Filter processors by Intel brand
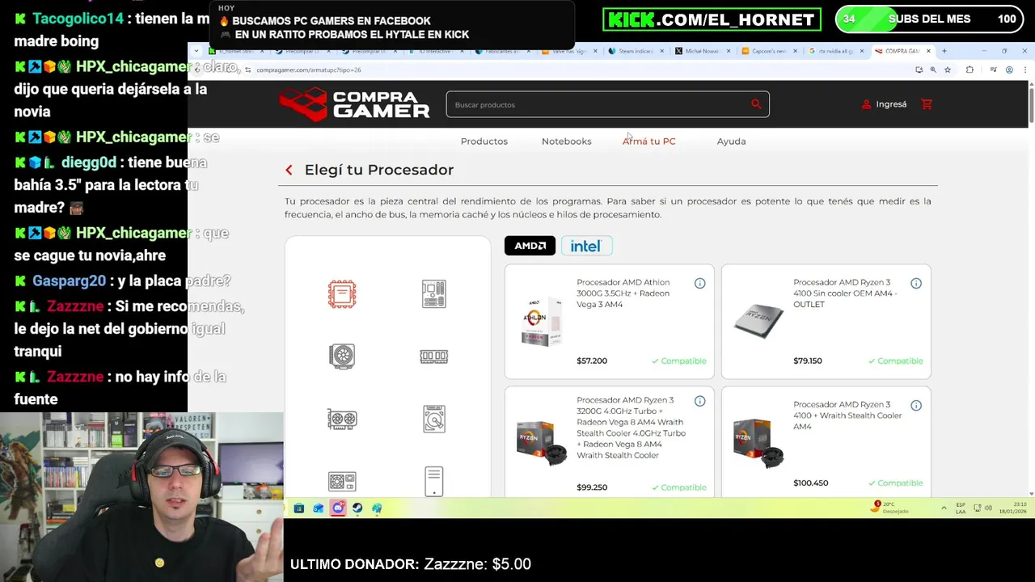1035x582 pixels. point(586,246)
